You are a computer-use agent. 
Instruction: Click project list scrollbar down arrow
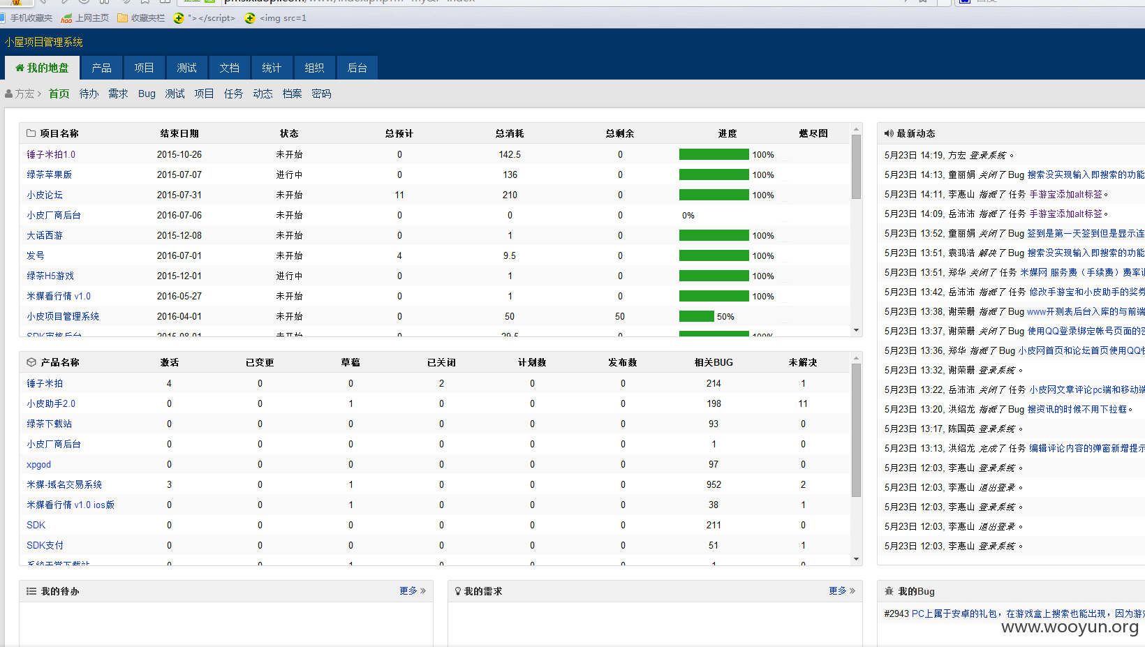[x=856, y=330]
